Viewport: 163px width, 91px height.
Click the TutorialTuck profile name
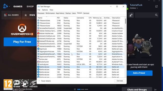click(136, 5)
